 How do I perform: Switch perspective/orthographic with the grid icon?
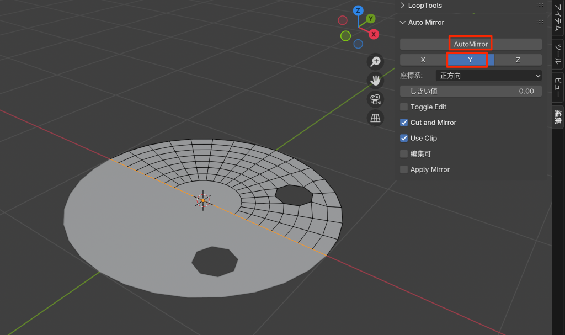(x=376, y=118)
